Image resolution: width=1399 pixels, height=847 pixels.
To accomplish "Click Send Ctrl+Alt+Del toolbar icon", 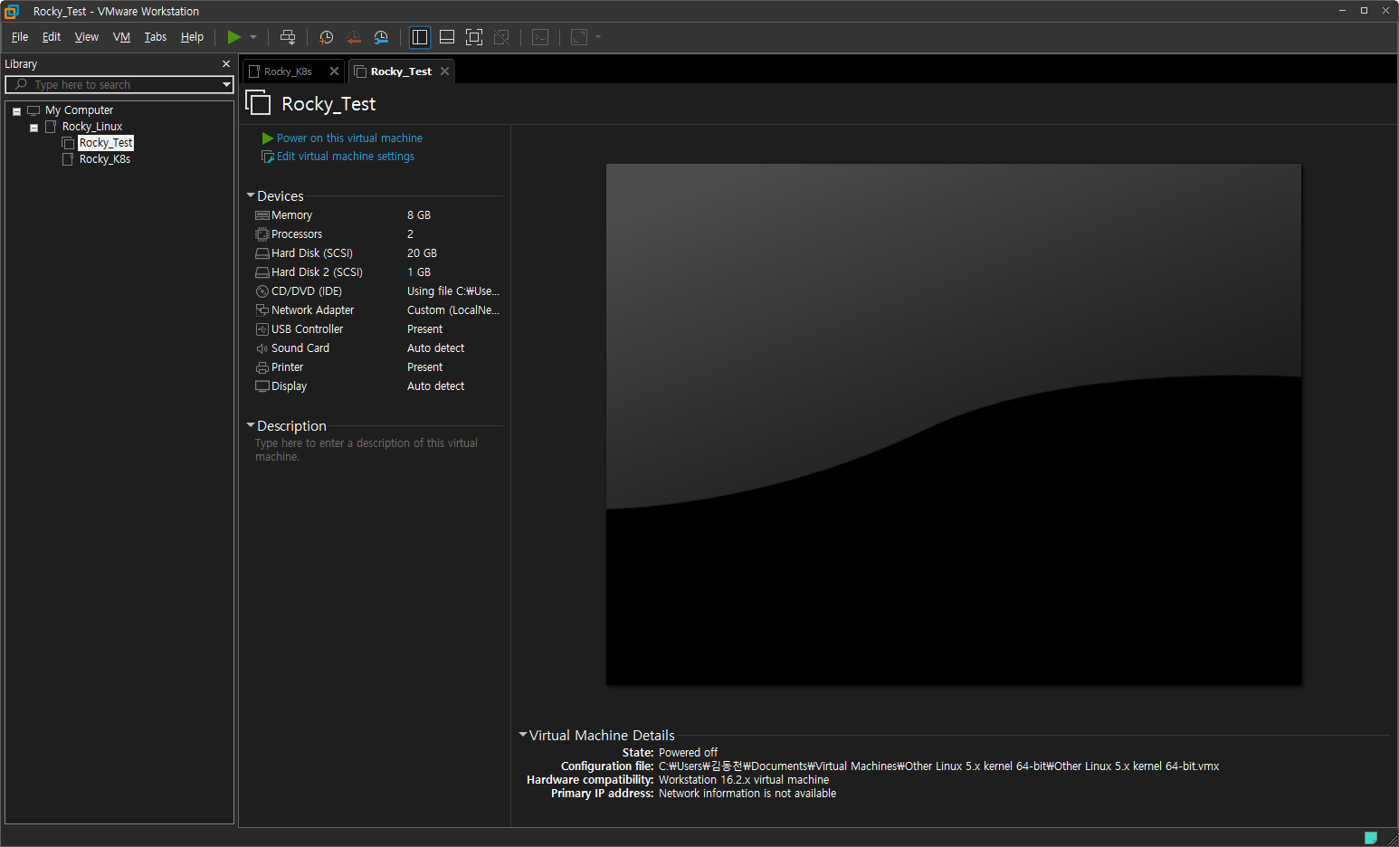I will coord(288,37).
